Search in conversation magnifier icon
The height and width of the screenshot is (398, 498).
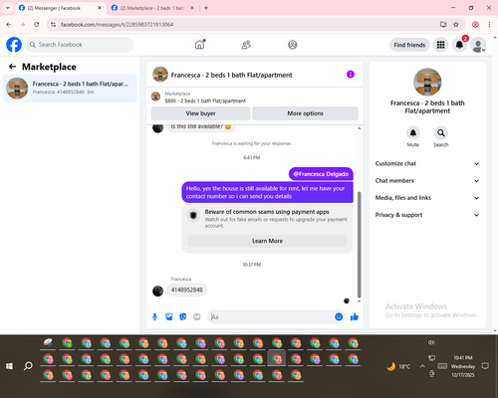[x=441, y=133]
